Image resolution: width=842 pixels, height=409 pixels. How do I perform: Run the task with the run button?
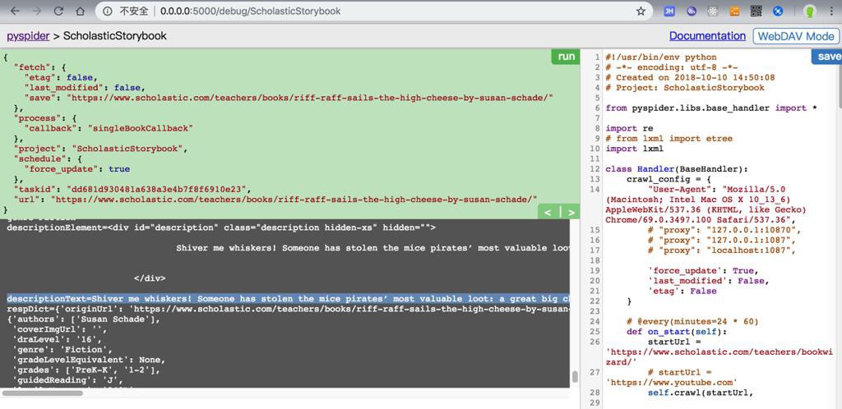click(566, 57)
